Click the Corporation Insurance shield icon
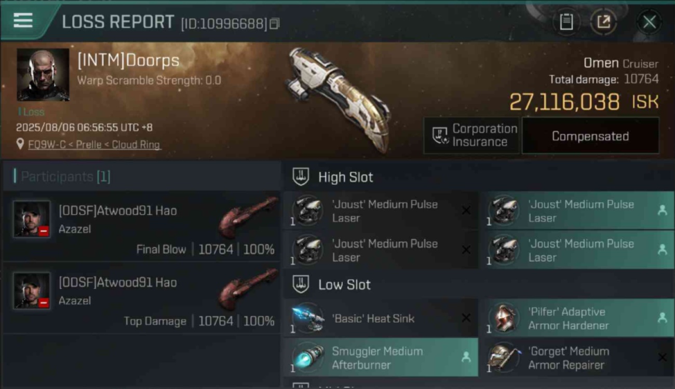The width and height of the screenshot is (675, 389). click(440, 136)
